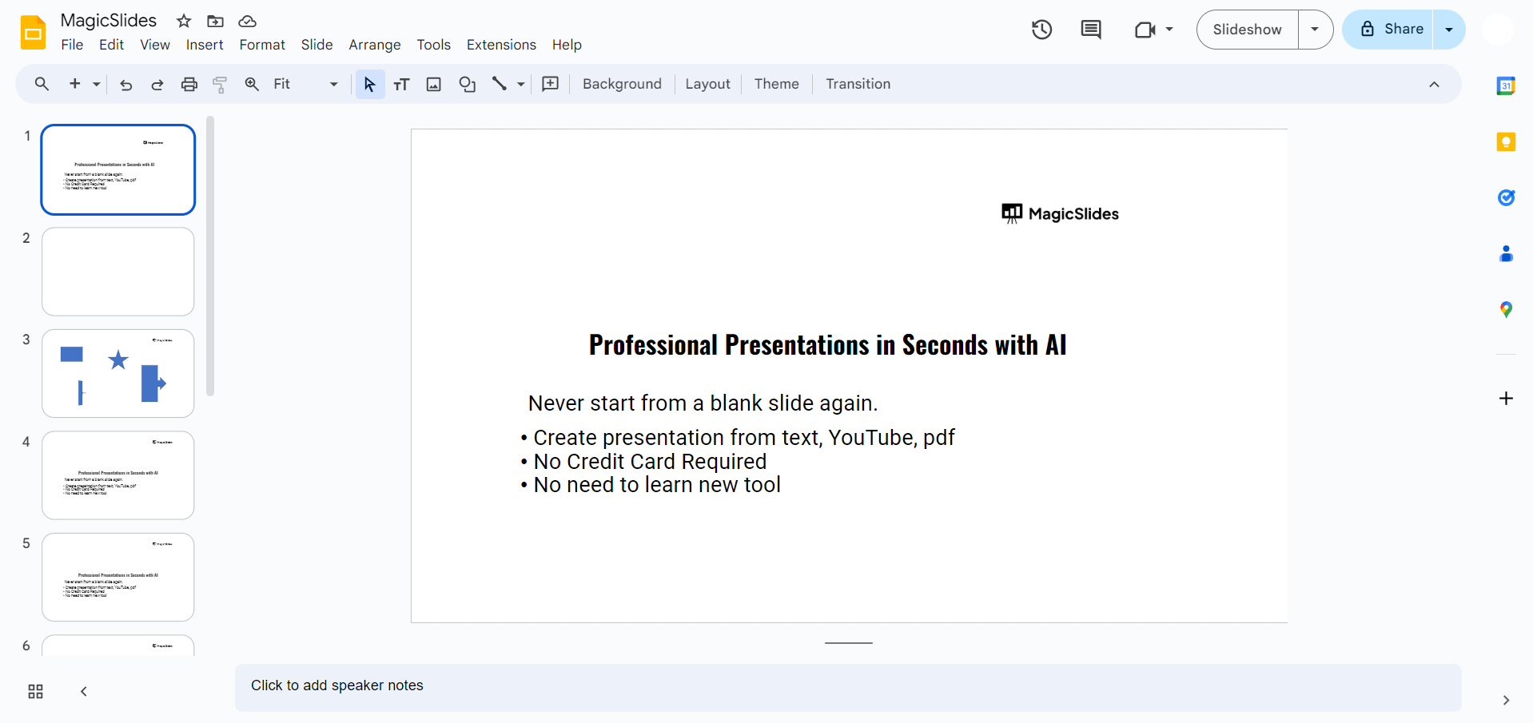Open the comments panel icon
1533x723 pixels.
1090,30
